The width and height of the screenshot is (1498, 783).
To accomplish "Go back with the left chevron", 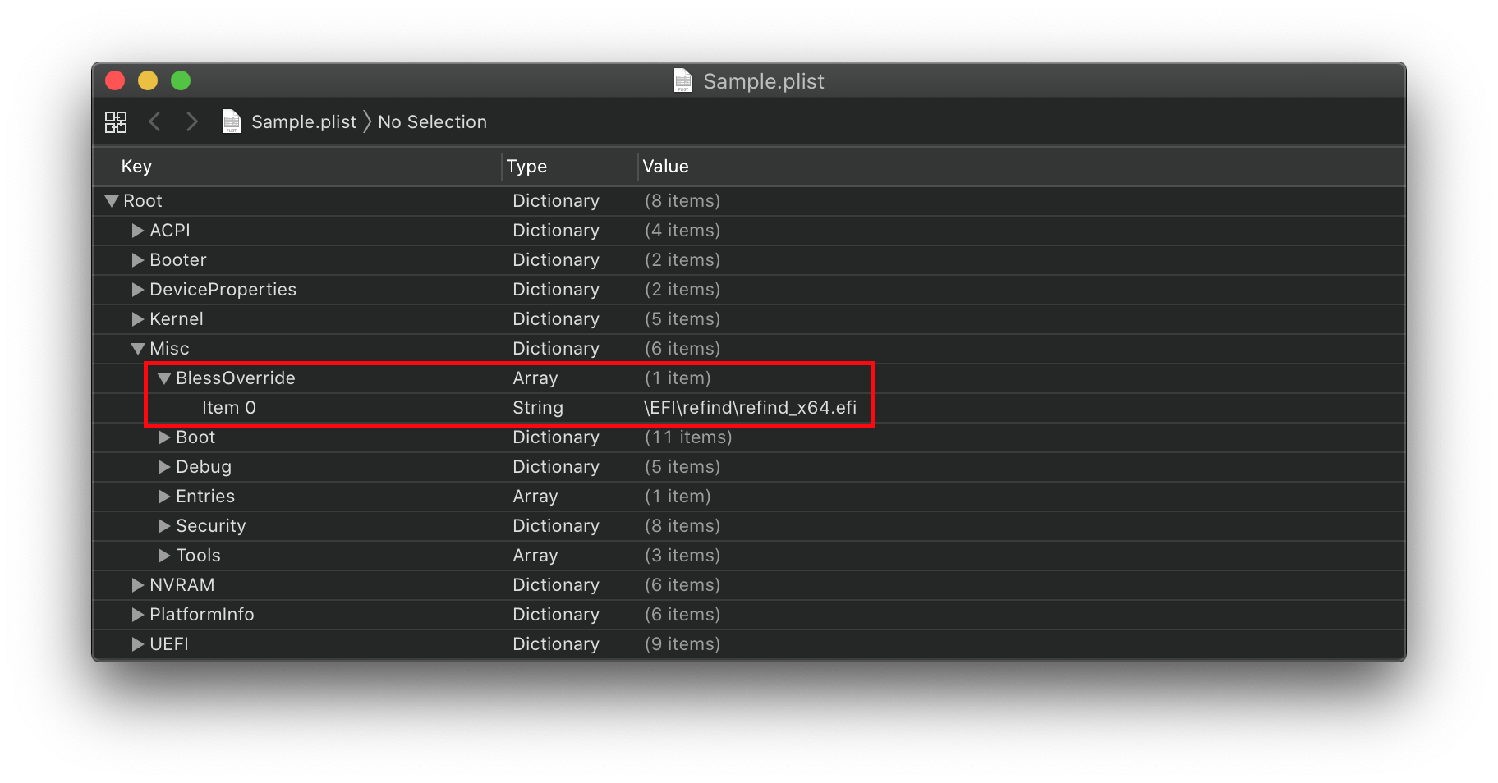I will [154, 122].
